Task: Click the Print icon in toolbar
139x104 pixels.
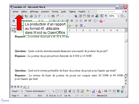Action: click(x=31, y=16)
